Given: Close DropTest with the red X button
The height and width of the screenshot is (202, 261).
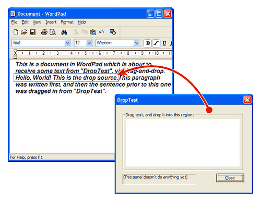Looking at the screenshot, I should click(247, 100).
